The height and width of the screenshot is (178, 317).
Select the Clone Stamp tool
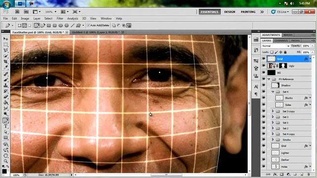point(5,86)
